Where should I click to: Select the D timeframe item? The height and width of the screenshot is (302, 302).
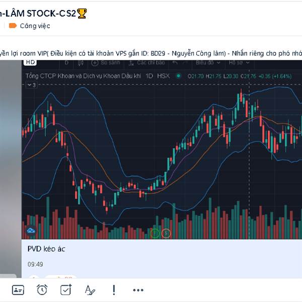(66, 63)
